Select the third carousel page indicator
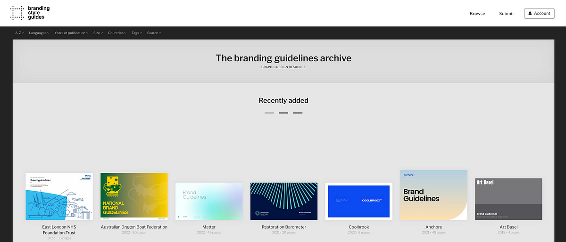Screen dimensions: 566x242 coord(298,113)
